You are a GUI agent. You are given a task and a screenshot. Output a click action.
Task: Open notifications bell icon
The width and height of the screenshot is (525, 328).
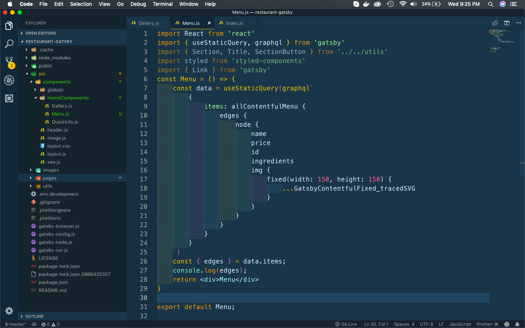point(517,324)
